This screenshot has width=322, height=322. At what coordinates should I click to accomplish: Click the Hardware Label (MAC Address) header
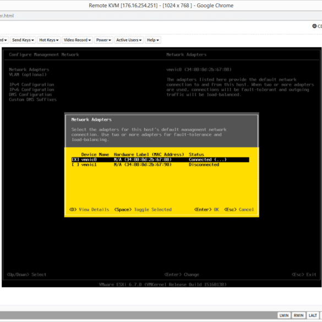coord(149,155)
